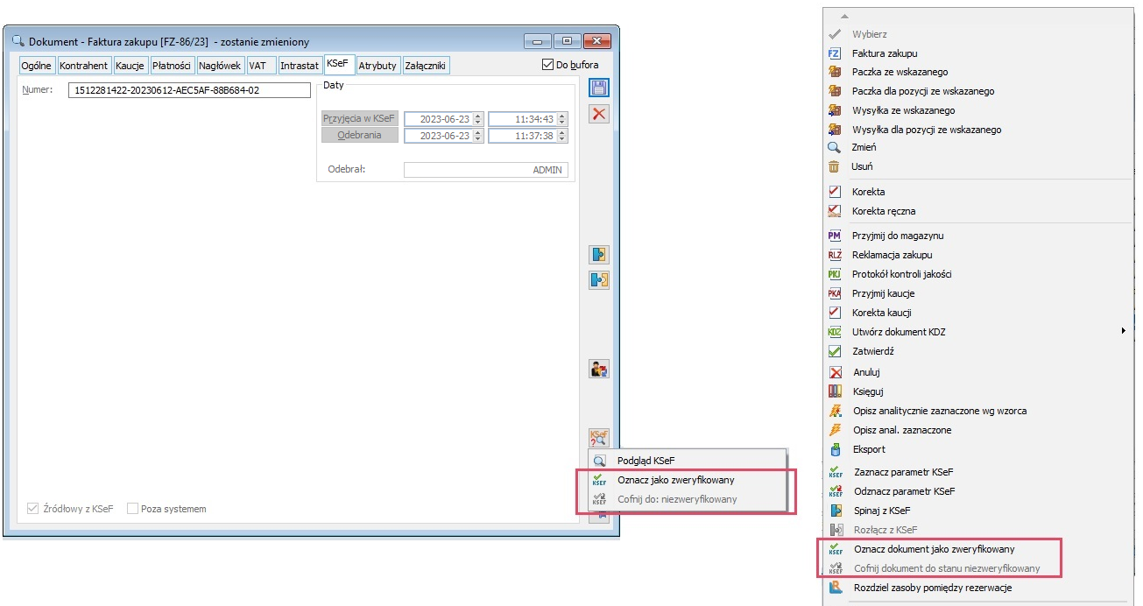The height and width of the screenshot is (606, 1143).
Task: Click the green check icon for Zatwierdź
Action: click(x=835, y=351)
